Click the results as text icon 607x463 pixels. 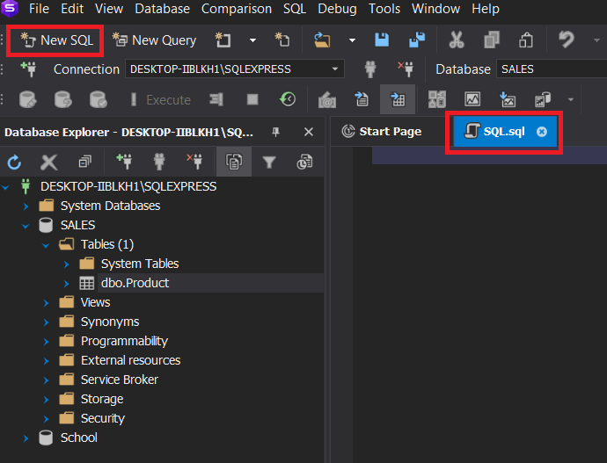pos(362,99)
